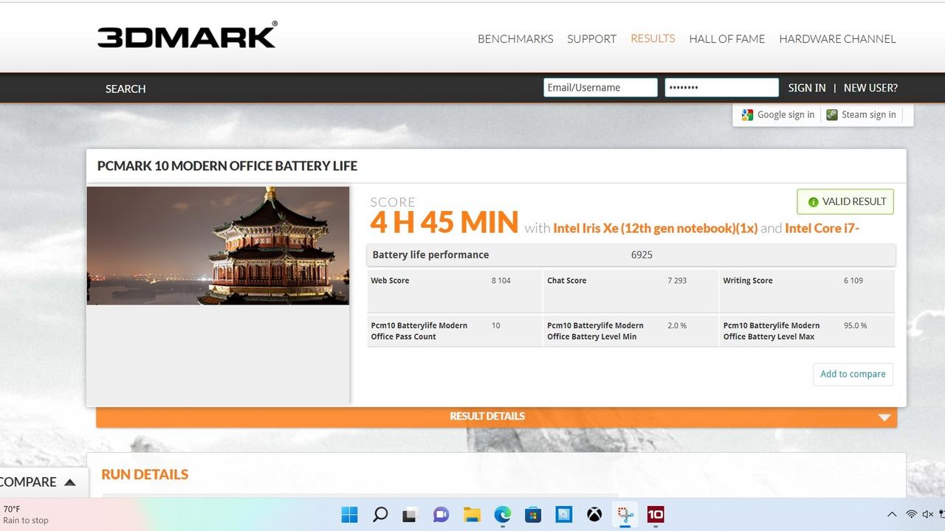This screenshot has width=945, height=531.
Task: Open Windows Search from the taskbar
Action: coord(380,514)
